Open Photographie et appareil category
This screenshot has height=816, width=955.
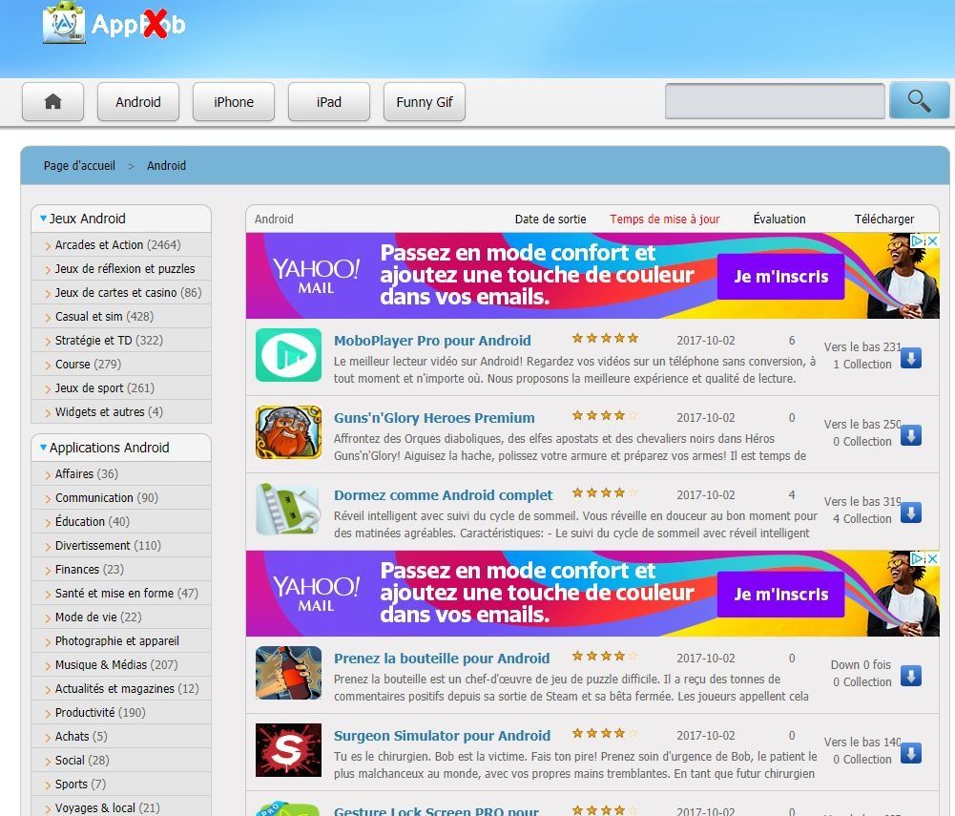[x=117, y=640]
